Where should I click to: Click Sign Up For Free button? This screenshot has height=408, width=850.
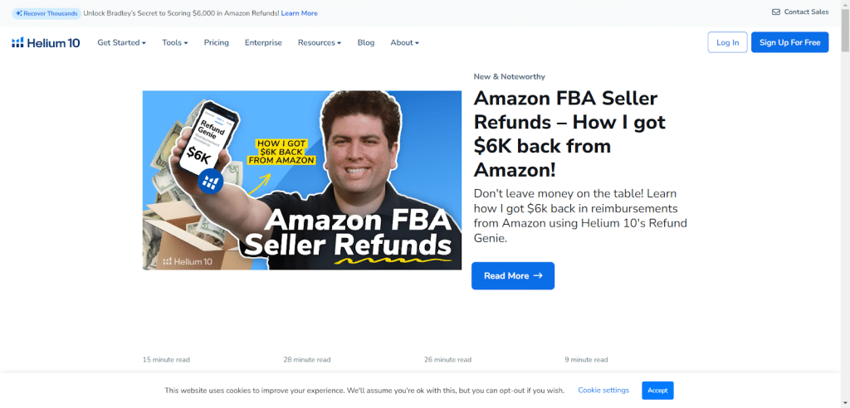coord(790,42)
